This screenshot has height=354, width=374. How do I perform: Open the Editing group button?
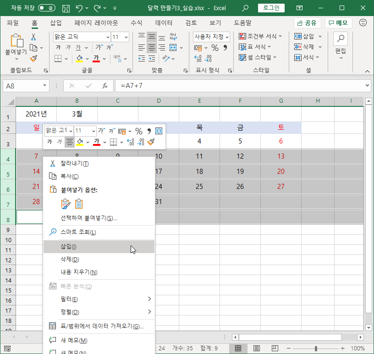click(x=341, y=47)
